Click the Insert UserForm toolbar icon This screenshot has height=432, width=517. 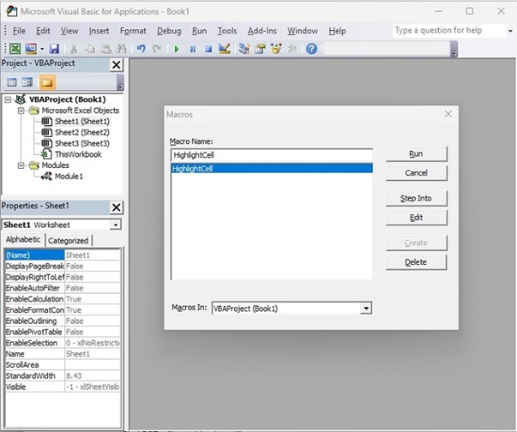(x=31, y=49)
